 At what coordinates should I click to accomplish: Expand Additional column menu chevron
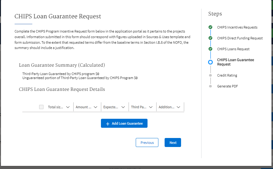click(x=178, y=107)
